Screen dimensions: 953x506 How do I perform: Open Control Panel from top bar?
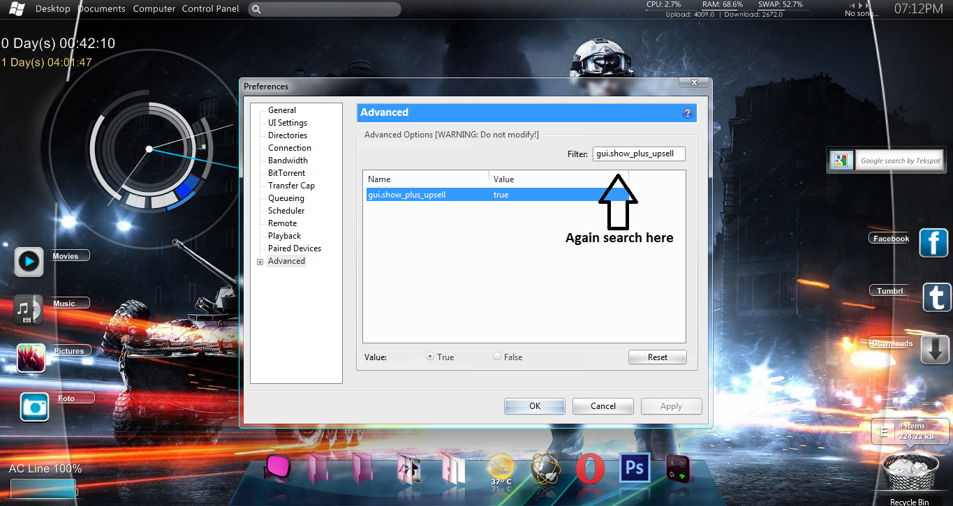[x=210, y=9]
